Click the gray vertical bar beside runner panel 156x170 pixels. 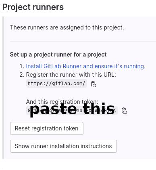pos(3,88)
